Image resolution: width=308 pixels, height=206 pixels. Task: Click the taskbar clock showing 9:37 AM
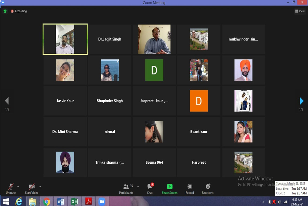(297, 201)
